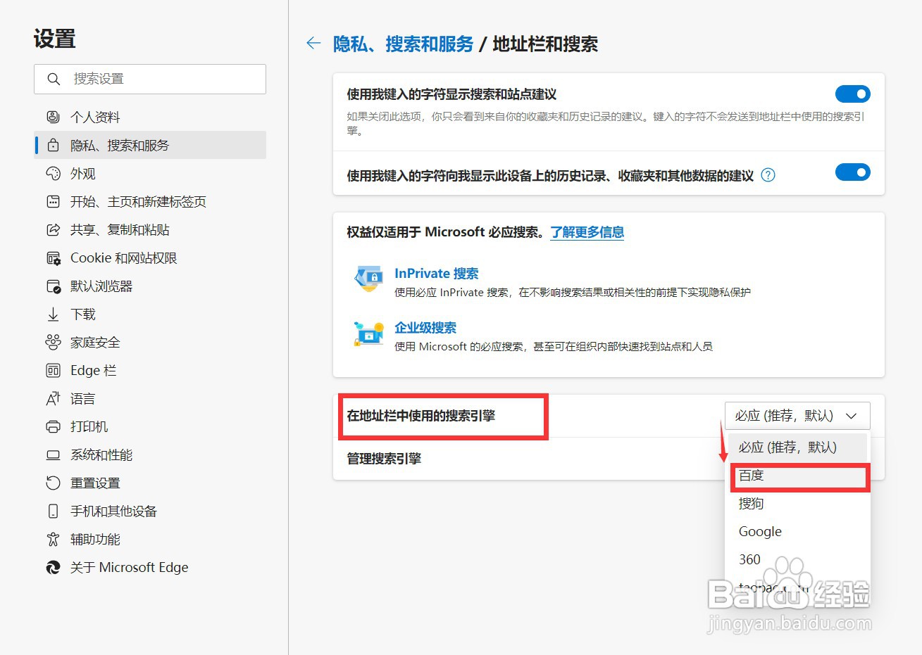Click the 了解更多信息 link
This screenshot has height=655, width=922.
(587, 232)
